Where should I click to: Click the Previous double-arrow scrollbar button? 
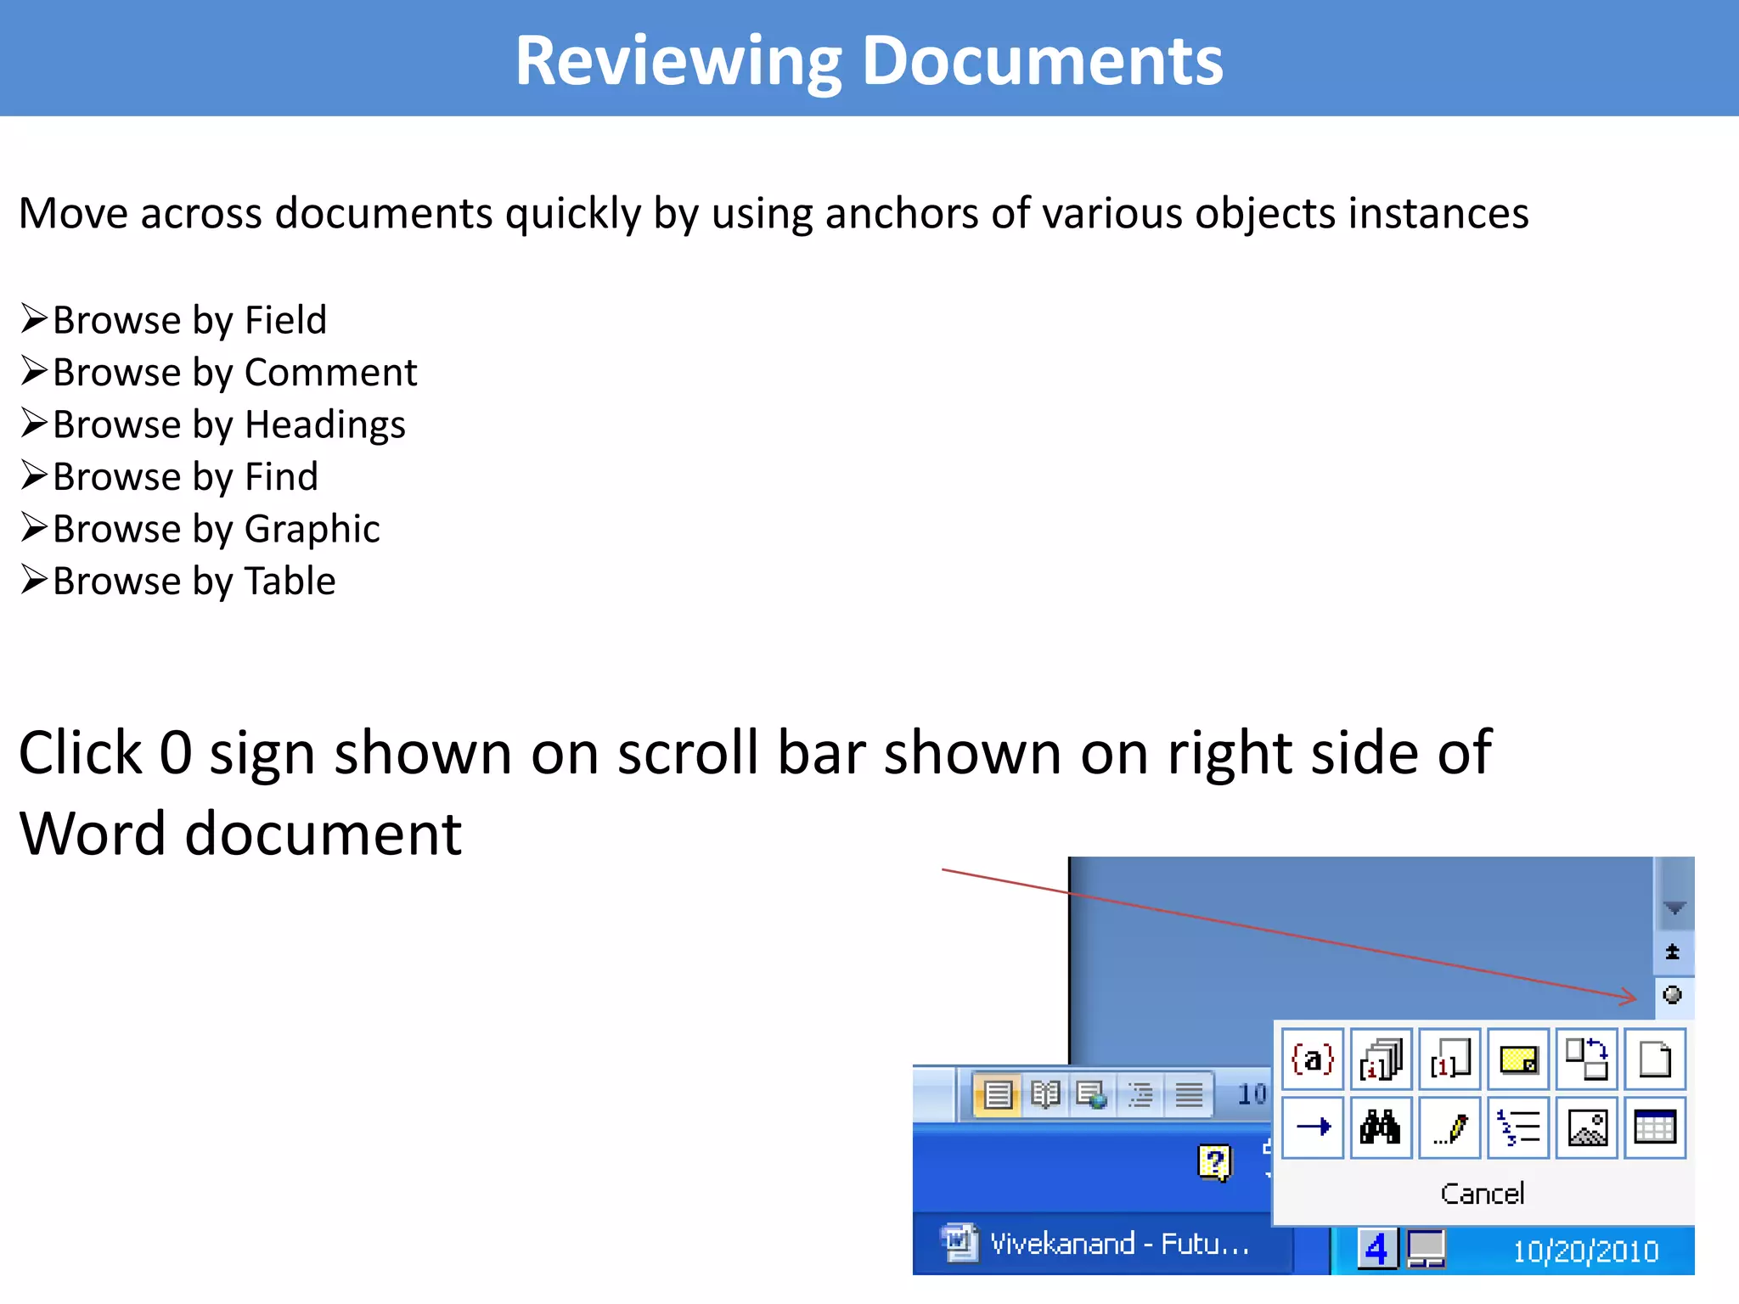coord(1673,952)
